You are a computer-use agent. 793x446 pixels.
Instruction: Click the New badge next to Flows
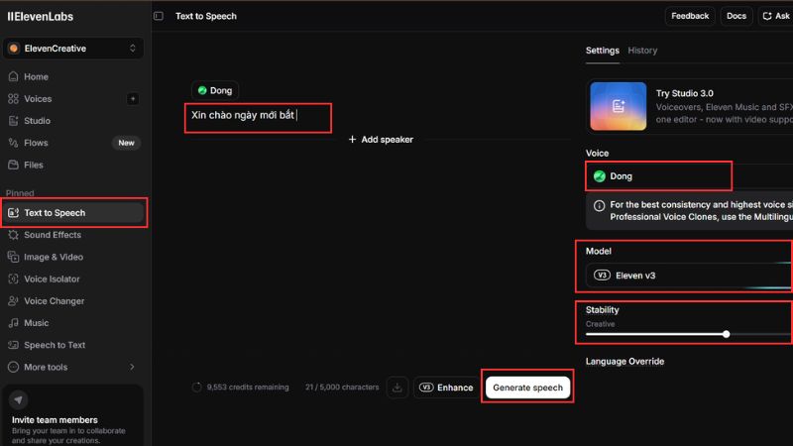tap(126, 143)
